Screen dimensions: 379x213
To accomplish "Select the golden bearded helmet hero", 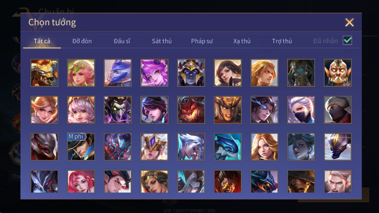I will [x=338, y=73].
